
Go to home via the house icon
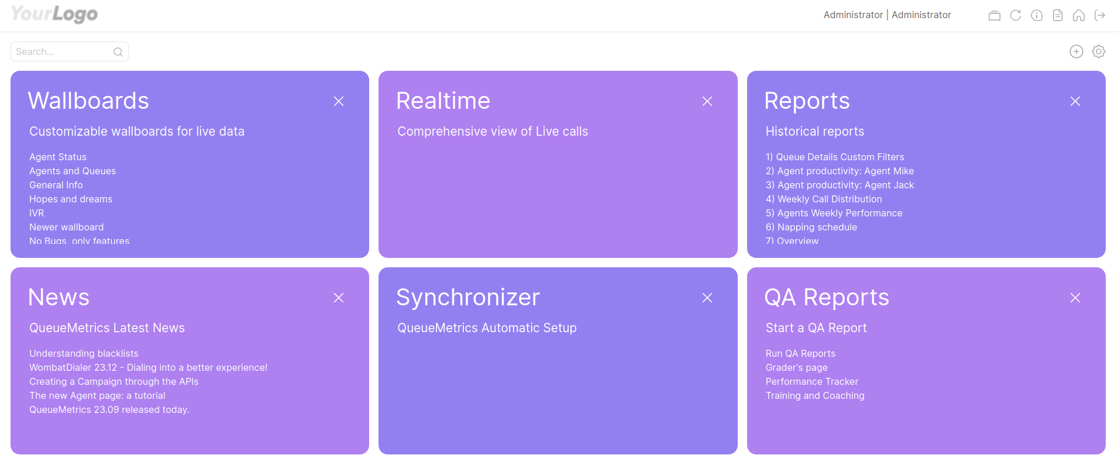[1078, 15]
